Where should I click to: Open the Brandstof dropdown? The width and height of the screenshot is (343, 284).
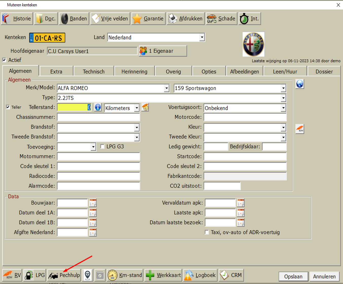(x=137, y=127)
